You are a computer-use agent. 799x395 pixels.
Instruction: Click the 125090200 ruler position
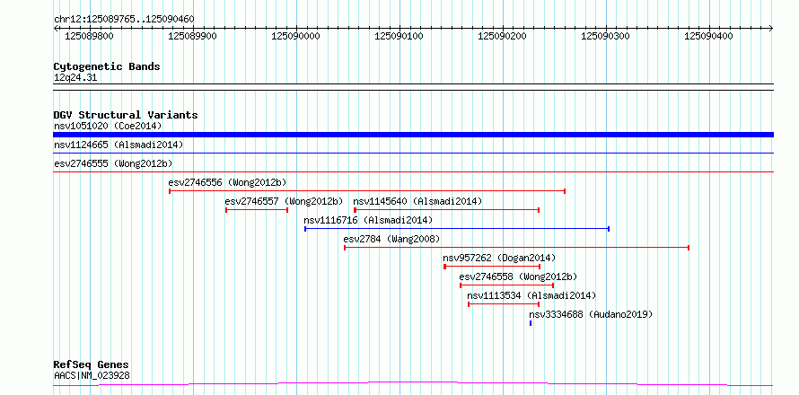pos(503,36)
